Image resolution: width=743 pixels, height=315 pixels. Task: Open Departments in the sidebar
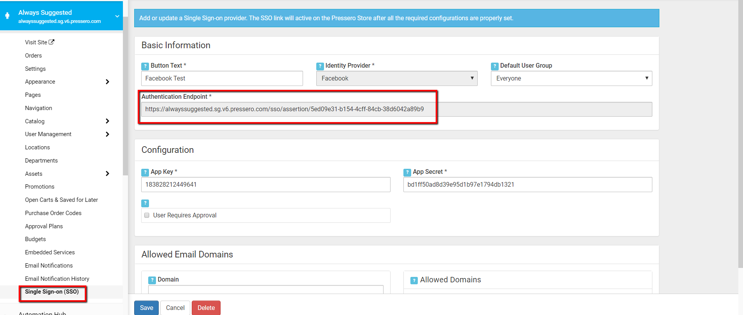(41, 161)
